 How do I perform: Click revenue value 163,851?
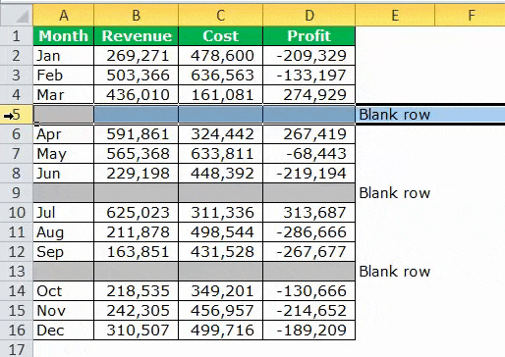tap(136, 252)
